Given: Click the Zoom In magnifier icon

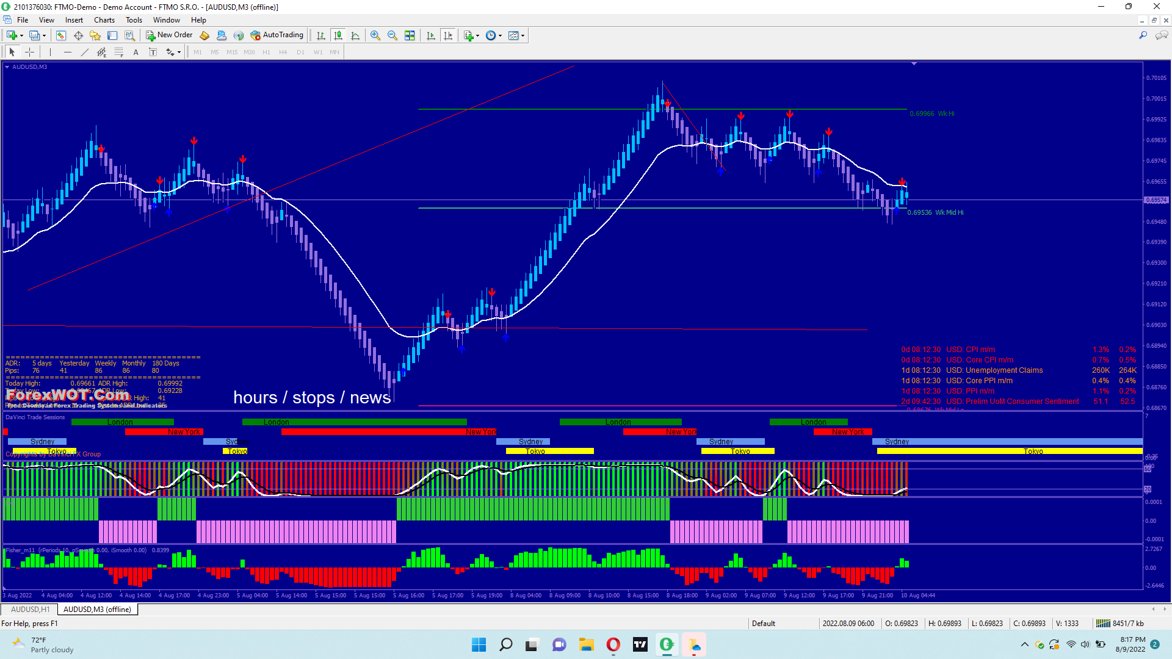Looking at the screenshot, I should [375, 35].
